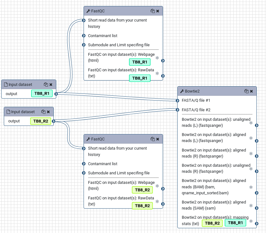Click top FastQC Short read data input connector

click(x=84, y=20)
